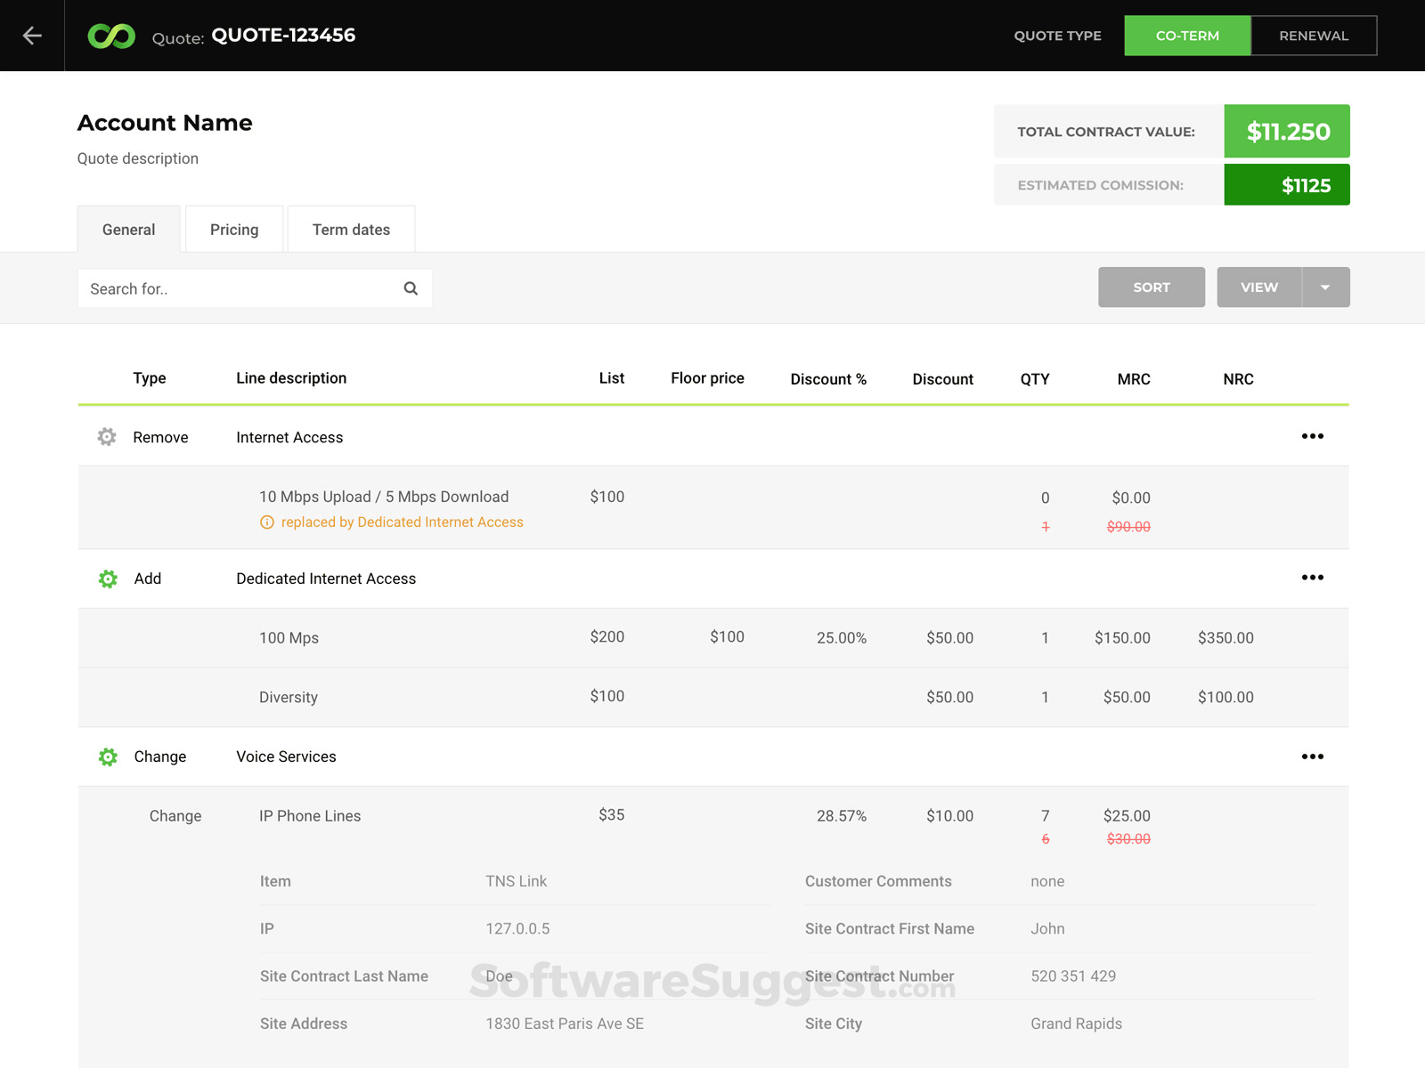Click the infinity logo in the top bar
The height and width of the screenshot is (1068, 1425).
point(110,36)
